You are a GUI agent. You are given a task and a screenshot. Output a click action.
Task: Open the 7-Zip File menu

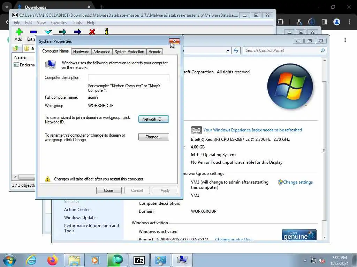click(17, 23)
